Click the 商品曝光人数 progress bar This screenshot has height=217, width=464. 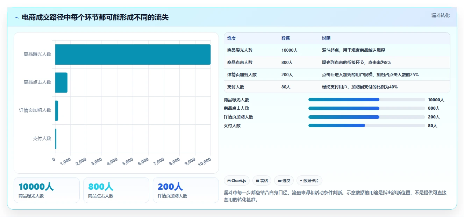[x=367, y=100]
